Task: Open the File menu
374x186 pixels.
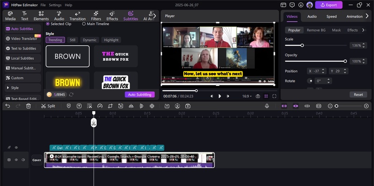Action: click(x=43, y=5)
